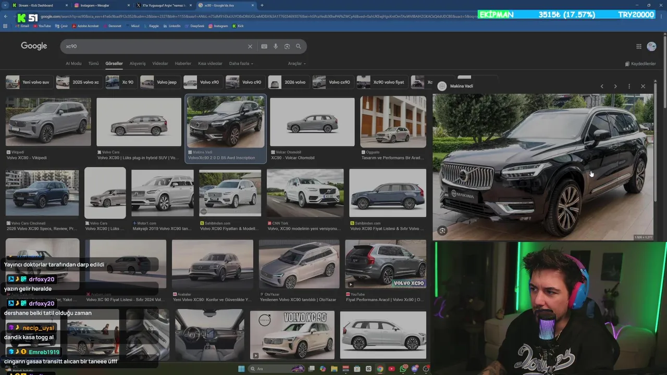Open the Google apps grid
The height and width of the screenshot is (375, 667).
tap(639, 46)
